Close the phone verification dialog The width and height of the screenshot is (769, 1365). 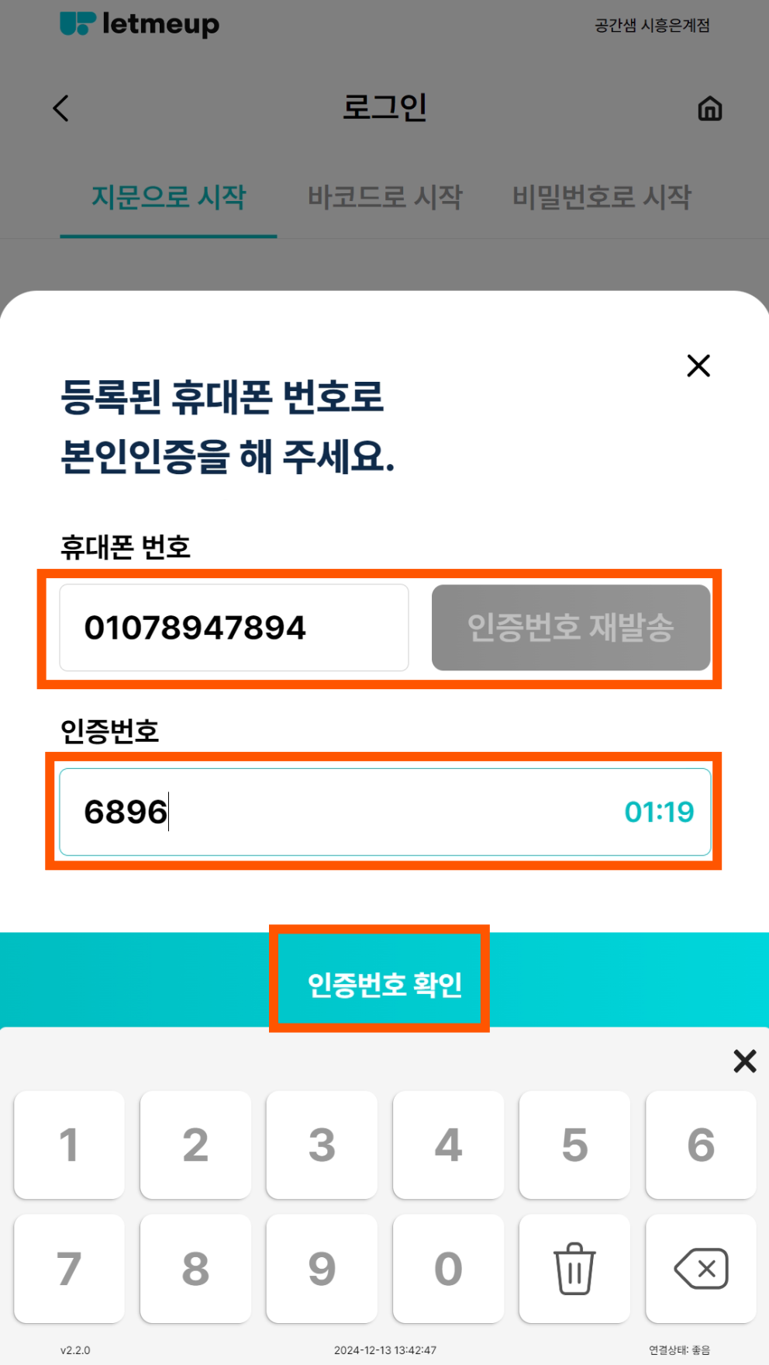[x=698, y=366]
